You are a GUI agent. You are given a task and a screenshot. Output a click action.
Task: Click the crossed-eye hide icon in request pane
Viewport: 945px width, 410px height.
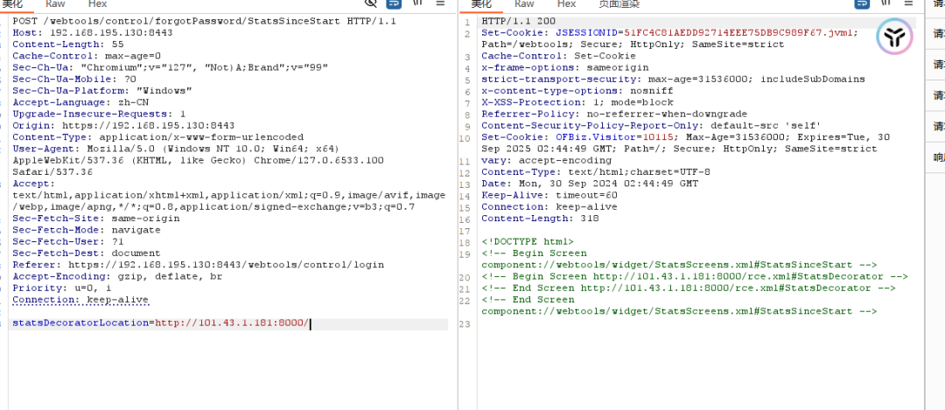[371, 3]
